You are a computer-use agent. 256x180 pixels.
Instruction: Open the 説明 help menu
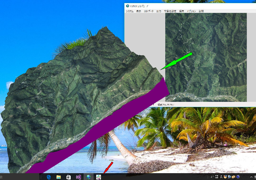[201, 11]
